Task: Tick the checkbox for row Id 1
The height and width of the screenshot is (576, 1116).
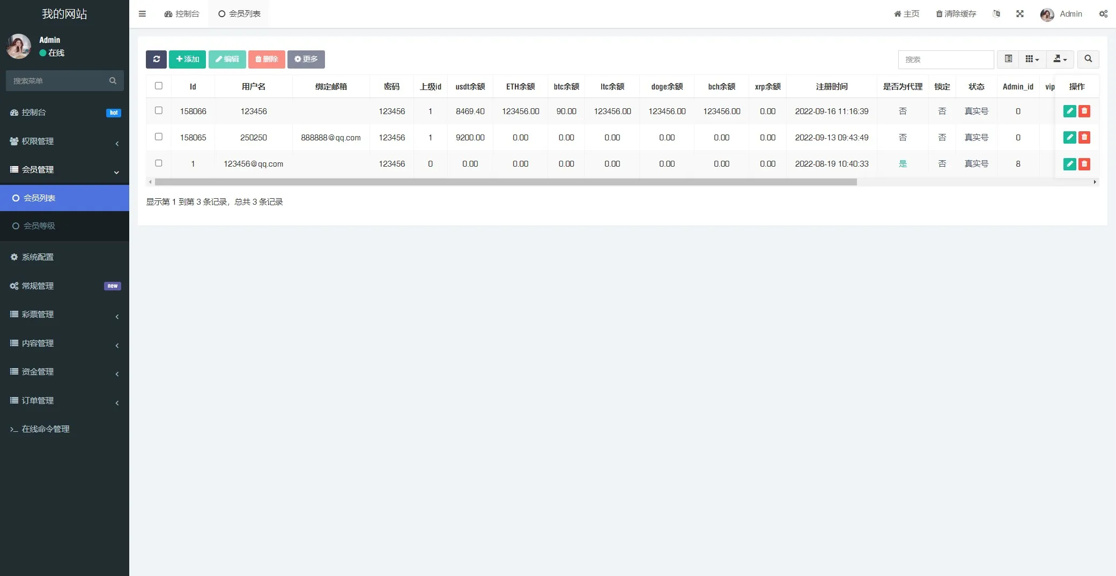Action: point(159,163)
